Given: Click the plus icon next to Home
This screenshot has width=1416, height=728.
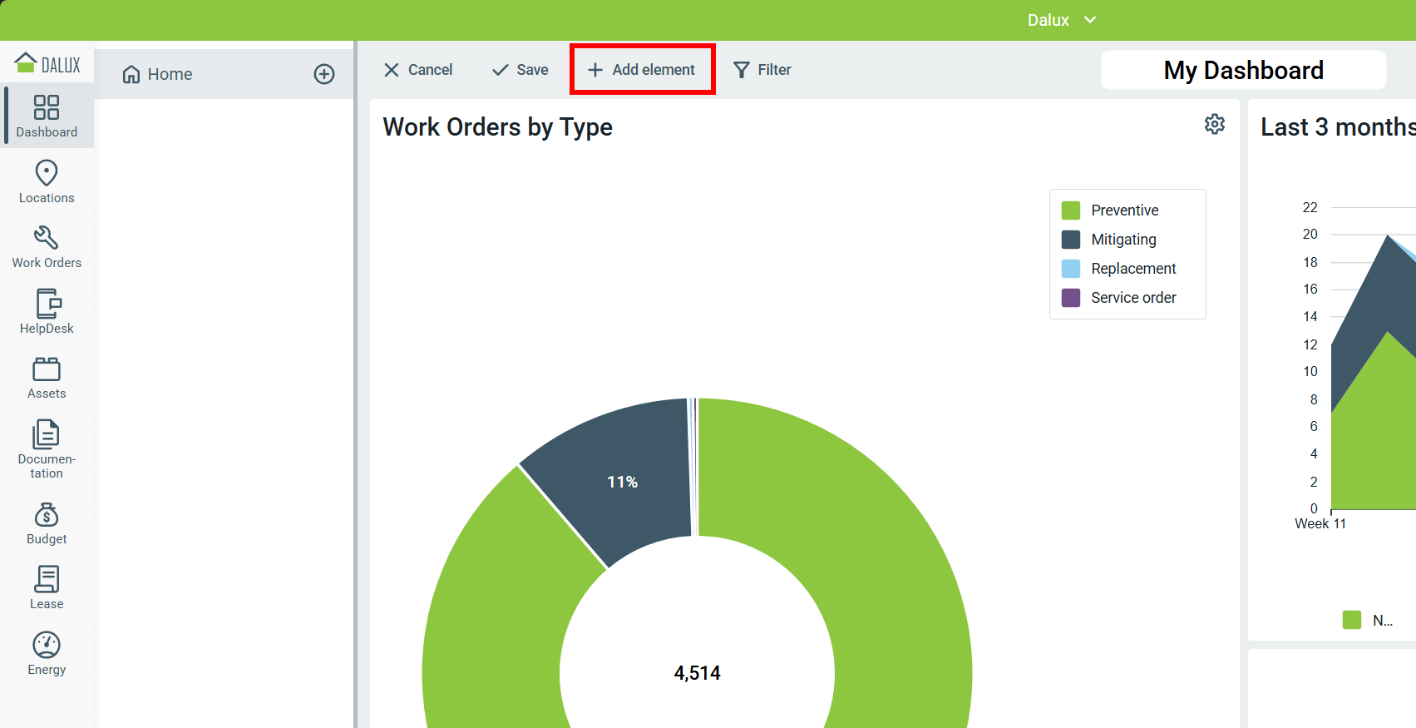Looking at the screenshot, I should pos(324,74).
